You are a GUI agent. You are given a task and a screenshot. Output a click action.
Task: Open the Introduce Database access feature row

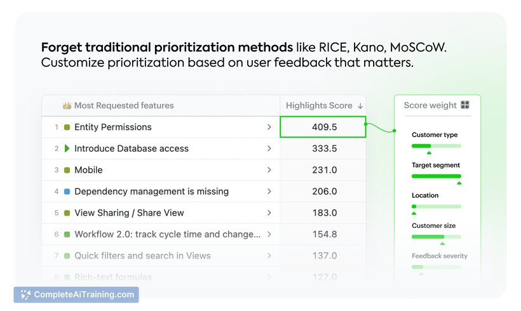click(x=161, y=149)
